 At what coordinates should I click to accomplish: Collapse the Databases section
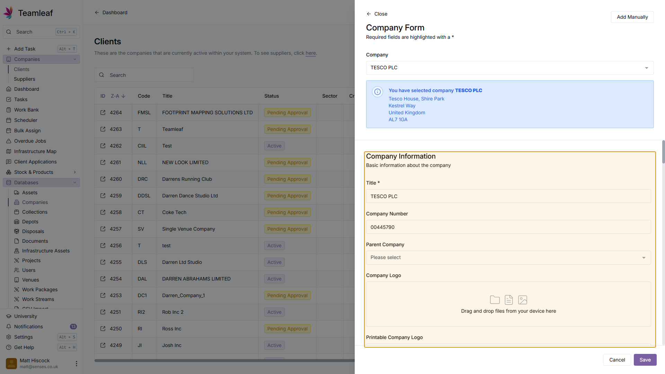point(75,182)
